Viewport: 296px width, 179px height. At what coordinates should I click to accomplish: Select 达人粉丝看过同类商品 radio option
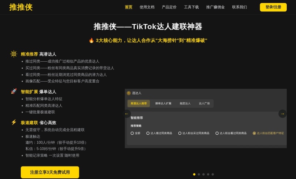[231, 133]
